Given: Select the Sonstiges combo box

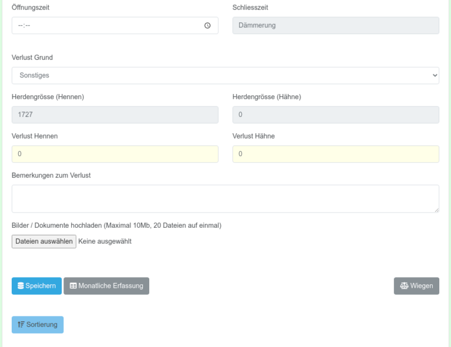Looking at the screenshot, I should 225,76.
